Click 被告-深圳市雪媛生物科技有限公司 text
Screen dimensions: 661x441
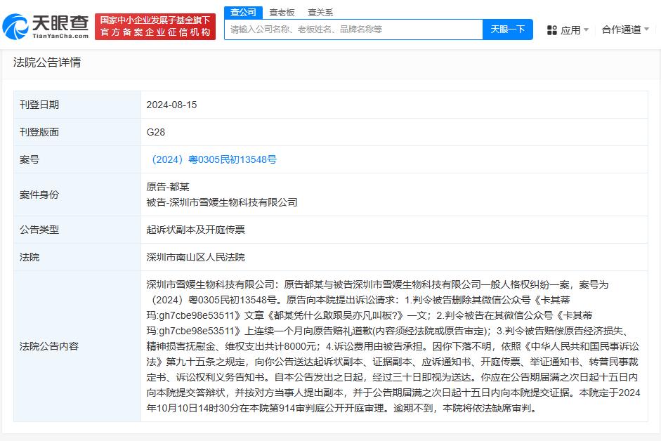[222, 202]
